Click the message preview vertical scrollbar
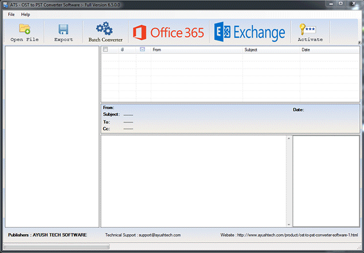Viewport: 364px width, 253px height. [x=289, y=180]
